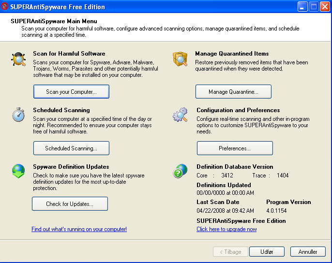The image size is (332, 263).
Task: Minimize the SUPERAntiSpyware window
Action: 302,7
